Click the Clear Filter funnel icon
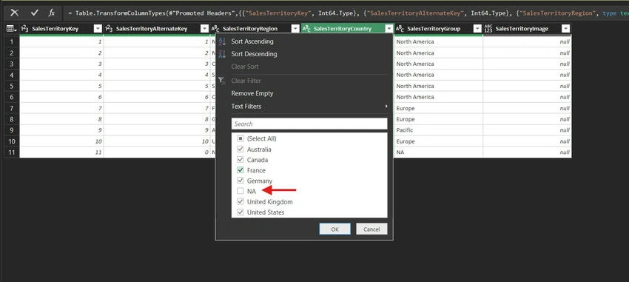Viewport: 629px width, 282px height. click(x=221, y=81)
